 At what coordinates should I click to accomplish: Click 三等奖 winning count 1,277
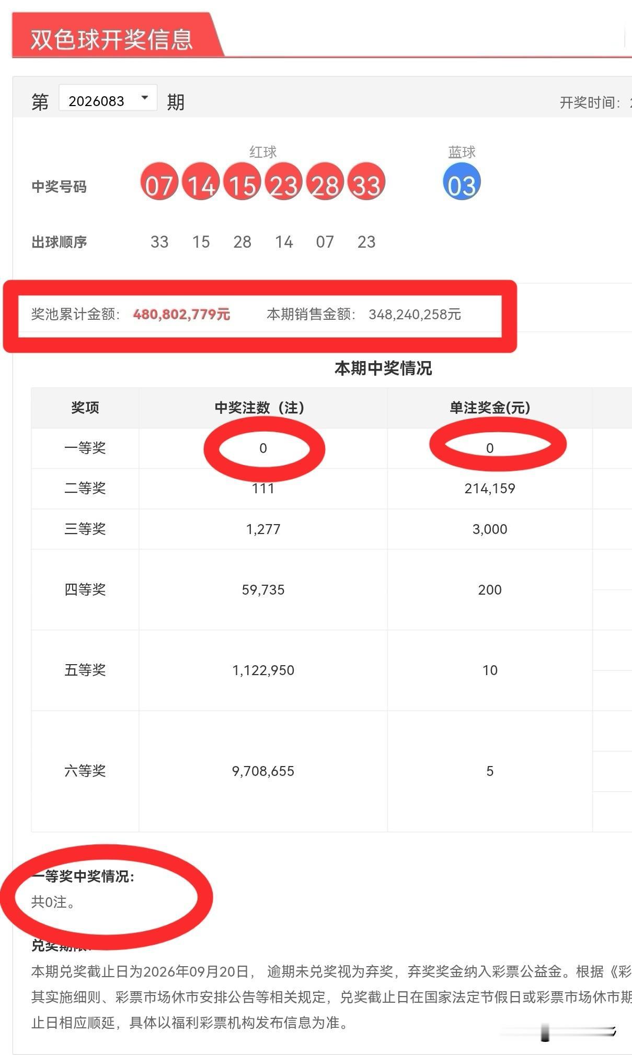(x=263, y=529)
